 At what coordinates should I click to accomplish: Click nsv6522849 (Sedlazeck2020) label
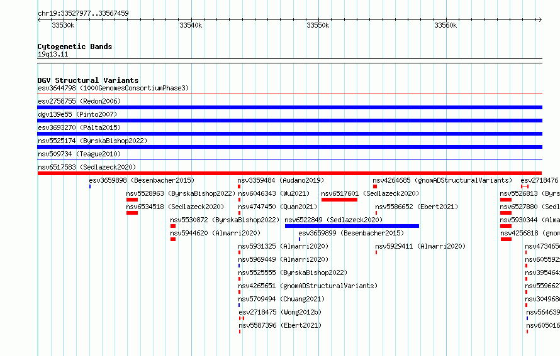tap(333, 220)
